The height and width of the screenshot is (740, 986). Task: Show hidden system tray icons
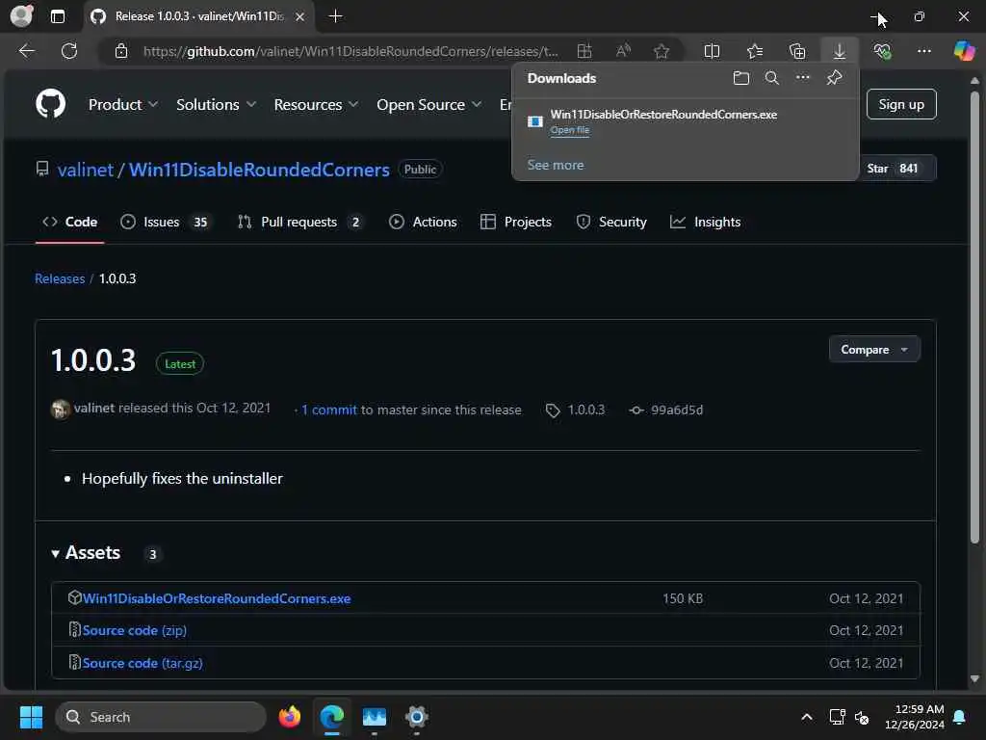click(x=806, y=717)
